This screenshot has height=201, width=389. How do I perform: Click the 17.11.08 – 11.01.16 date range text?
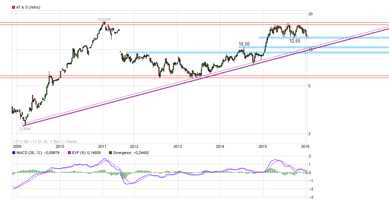click(30, 141)
